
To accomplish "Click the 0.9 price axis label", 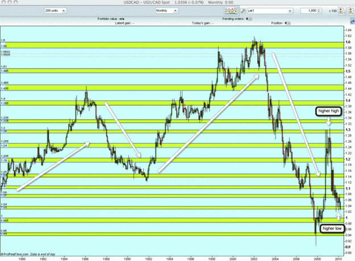I will (348, 247).
